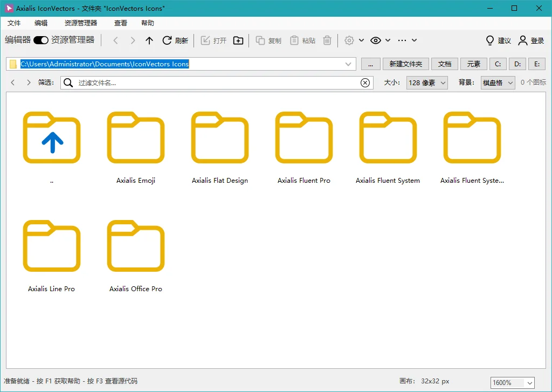552x392 pixels.
Task: Go up one folder level arrow
Action: click(149, 40)
